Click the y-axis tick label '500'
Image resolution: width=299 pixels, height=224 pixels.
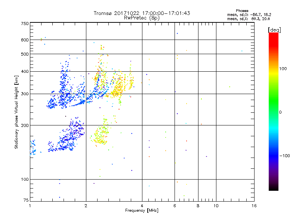[25, 54]
